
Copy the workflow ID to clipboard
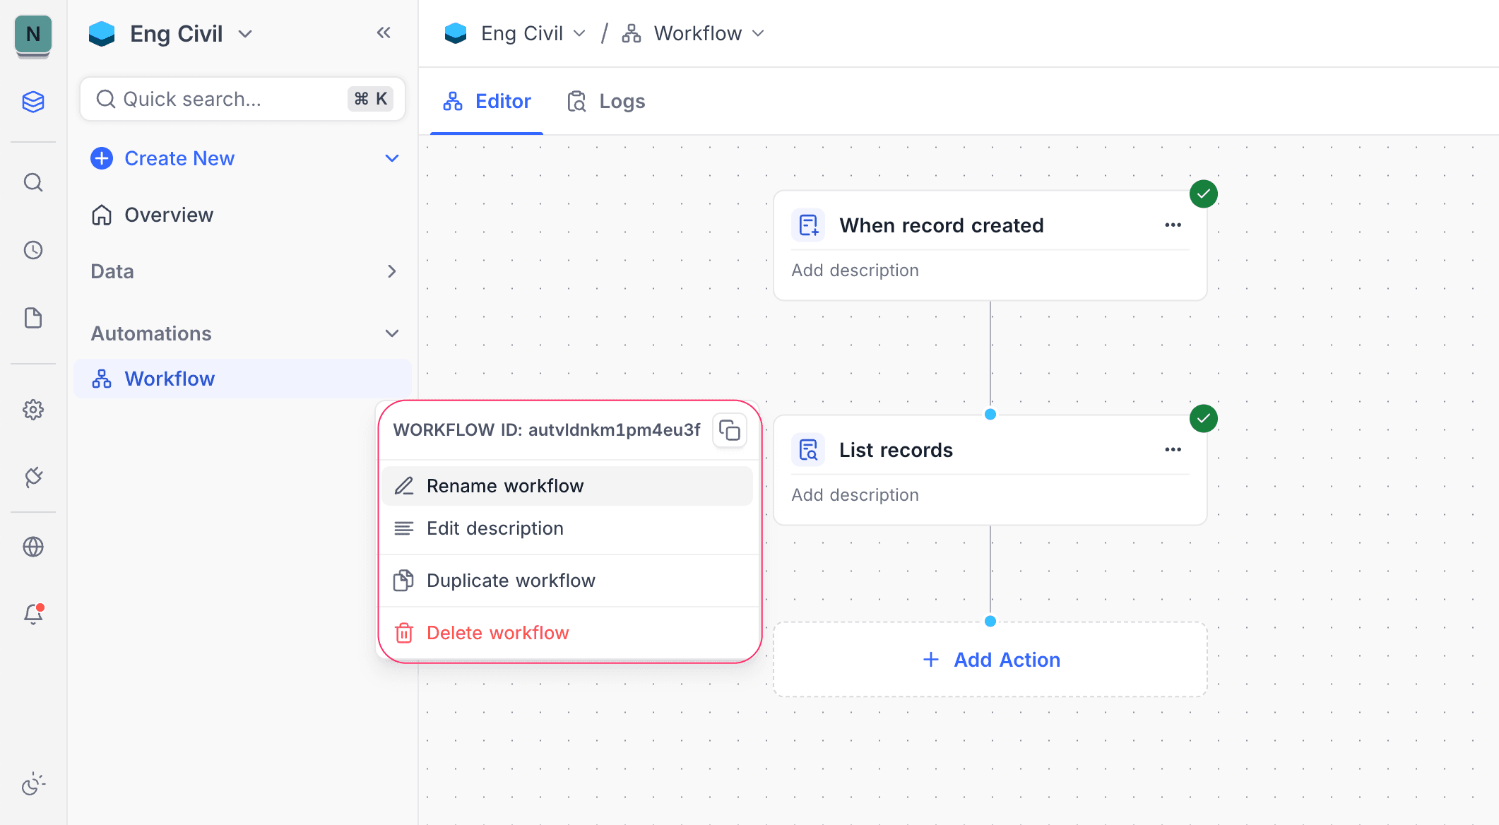click(729, 429)
